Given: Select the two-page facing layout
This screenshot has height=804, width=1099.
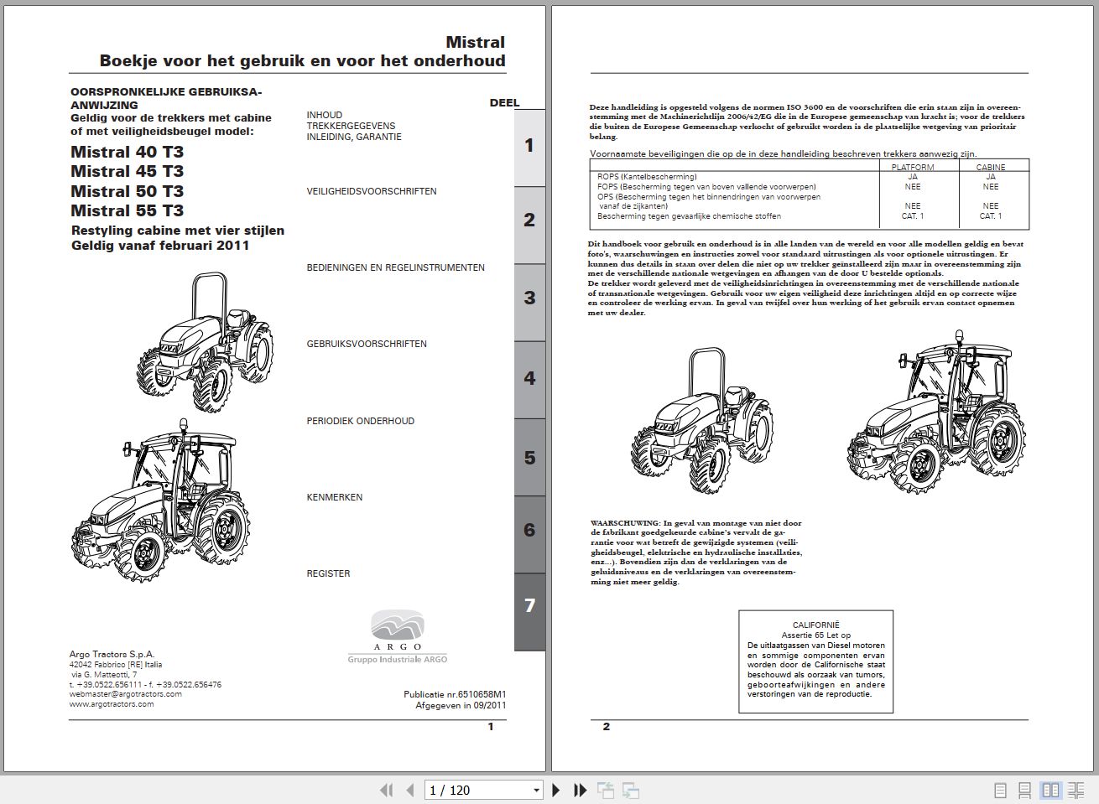Looking at the screenshot, I should [1050, 790].
